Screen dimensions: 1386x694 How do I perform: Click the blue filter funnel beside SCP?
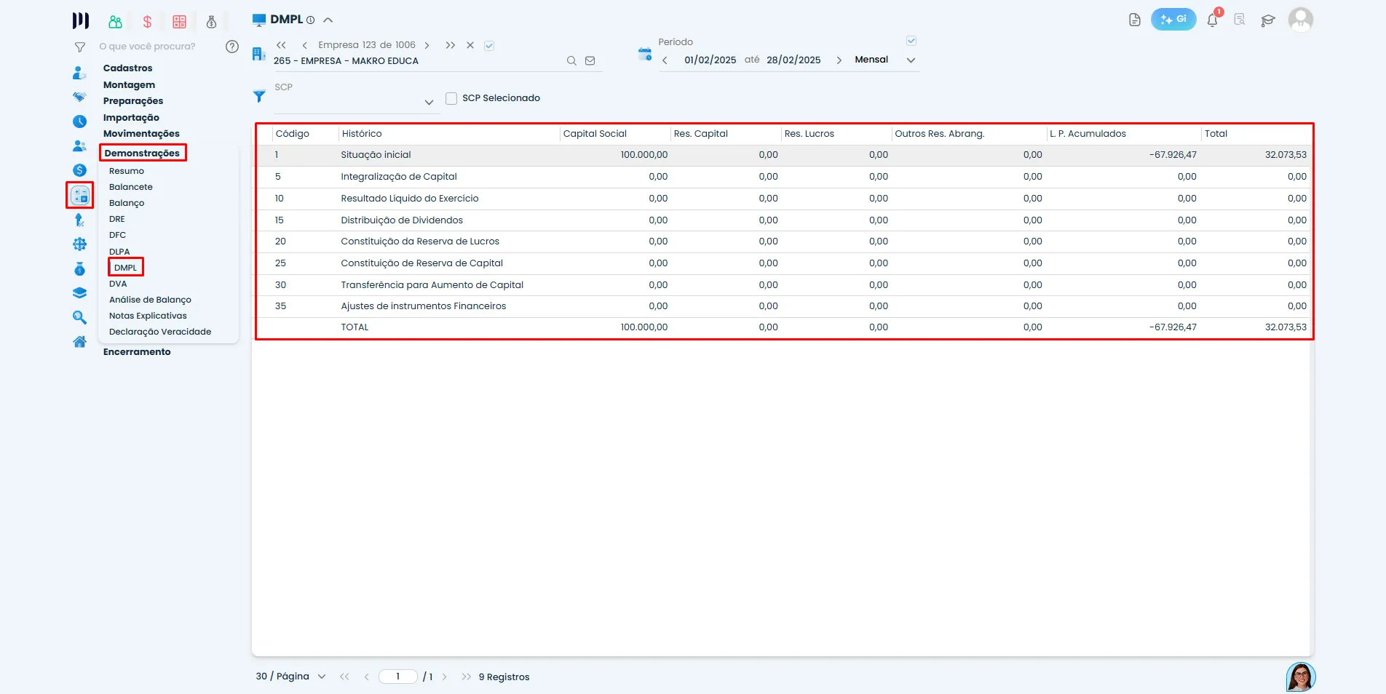(259, 96)
